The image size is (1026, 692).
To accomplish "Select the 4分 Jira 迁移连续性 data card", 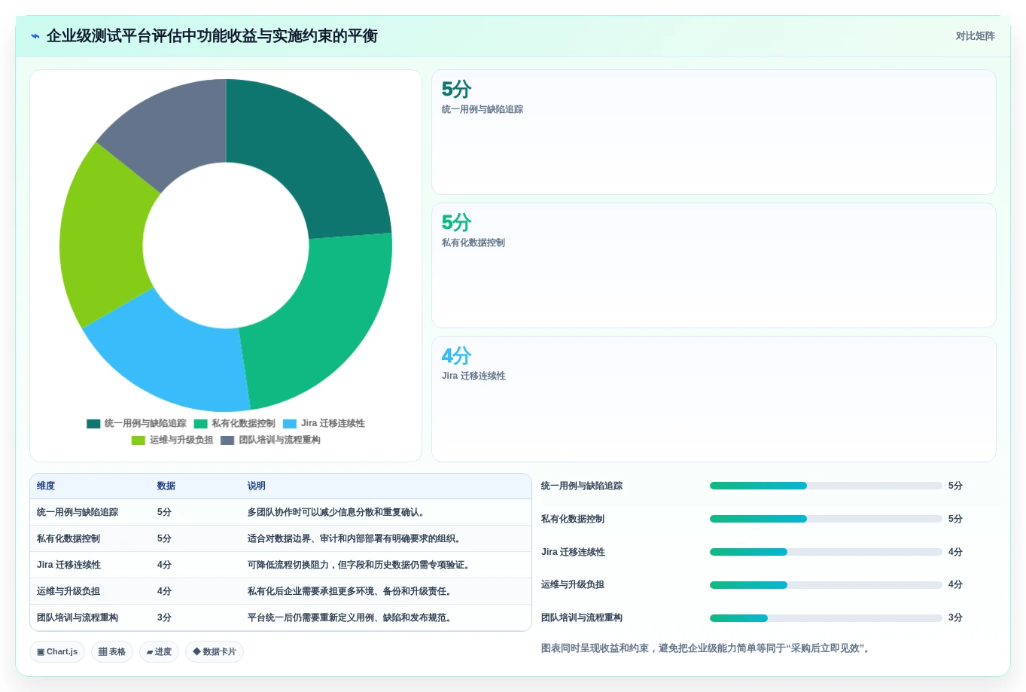I will pos(714,399).
